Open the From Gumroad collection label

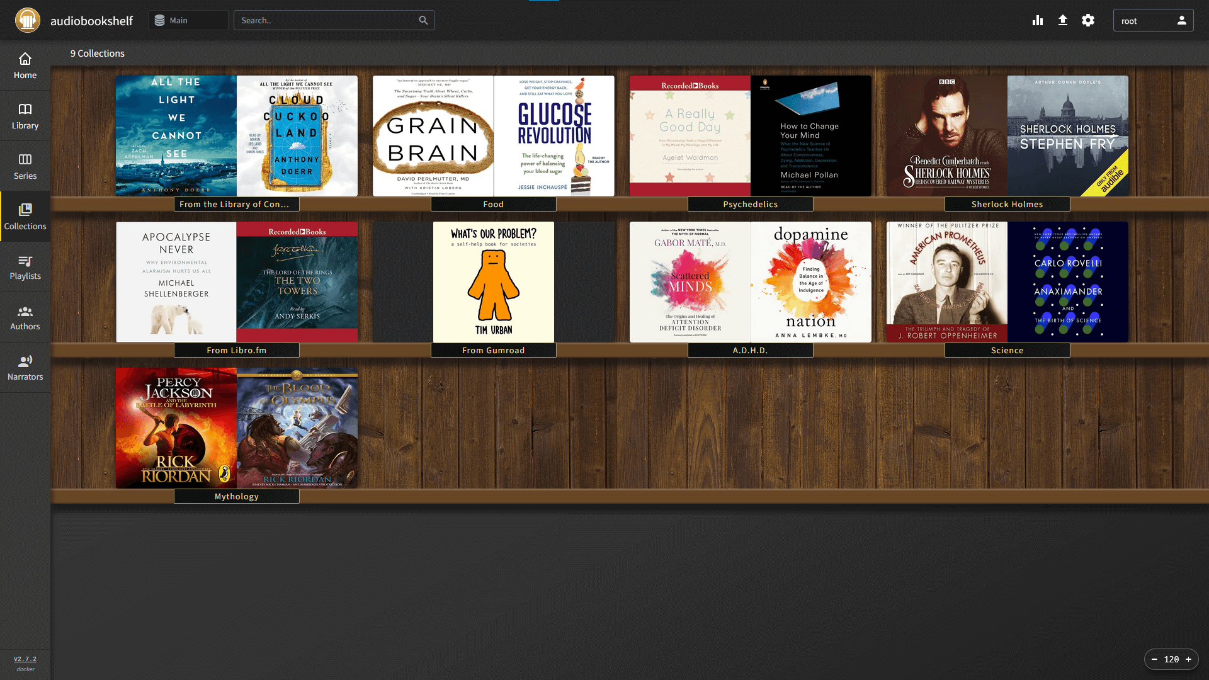click(x=494, y=350)
